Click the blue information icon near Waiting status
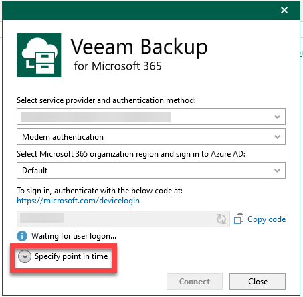This screenshot has height=297, width=303. click(x=22, y=236)
